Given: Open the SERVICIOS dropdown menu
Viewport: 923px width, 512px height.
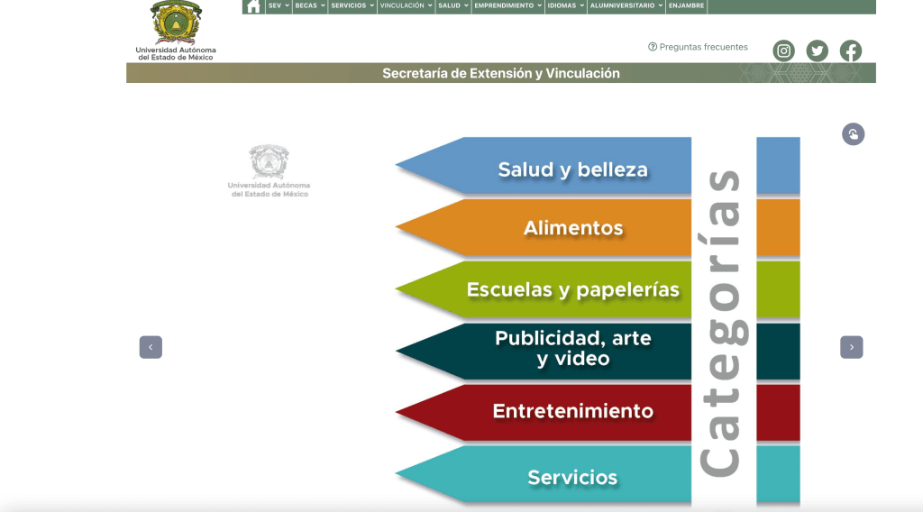Looking at the screenshot, I should (x=352, y=5).
